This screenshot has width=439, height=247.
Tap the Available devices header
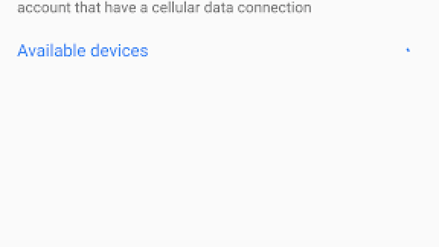[83, 50]
